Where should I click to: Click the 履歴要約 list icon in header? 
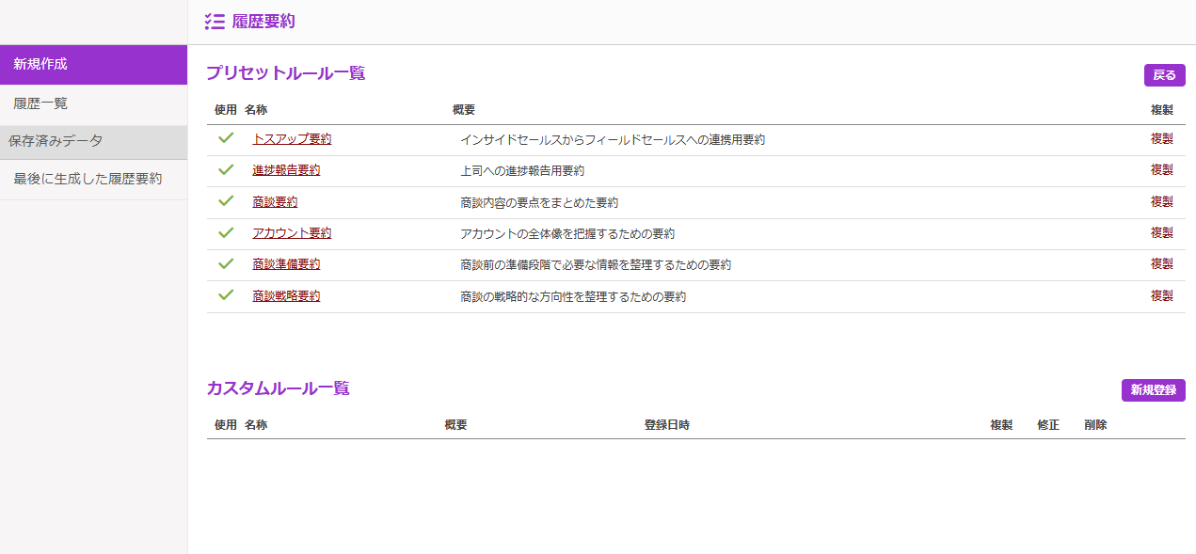coord(215,22)
